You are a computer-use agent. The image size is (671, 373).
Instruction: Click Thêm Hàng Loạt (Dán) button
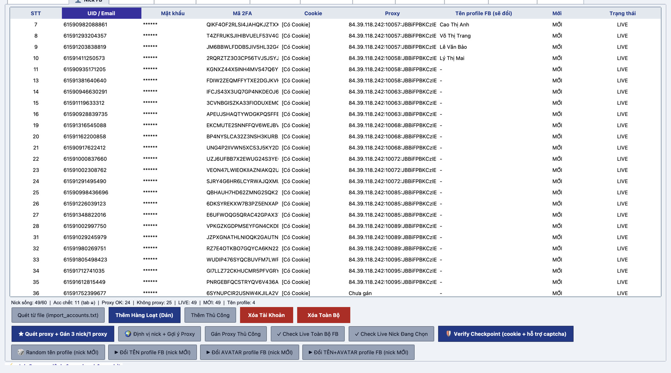pos(144,315)
